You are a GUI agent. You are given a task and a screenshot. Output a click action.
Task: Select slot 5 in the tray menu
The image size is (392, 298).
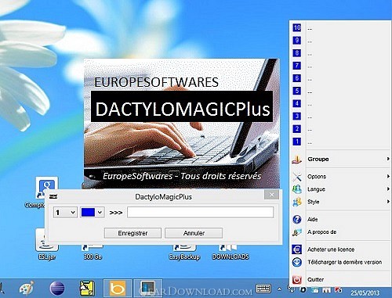click(x=339, y=91)
